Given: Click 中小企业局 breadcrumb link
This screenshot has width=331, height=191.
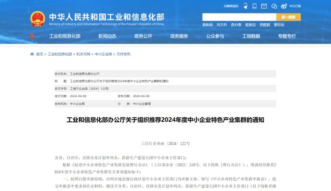Looking at the screenshot, I should pos(103,54).
